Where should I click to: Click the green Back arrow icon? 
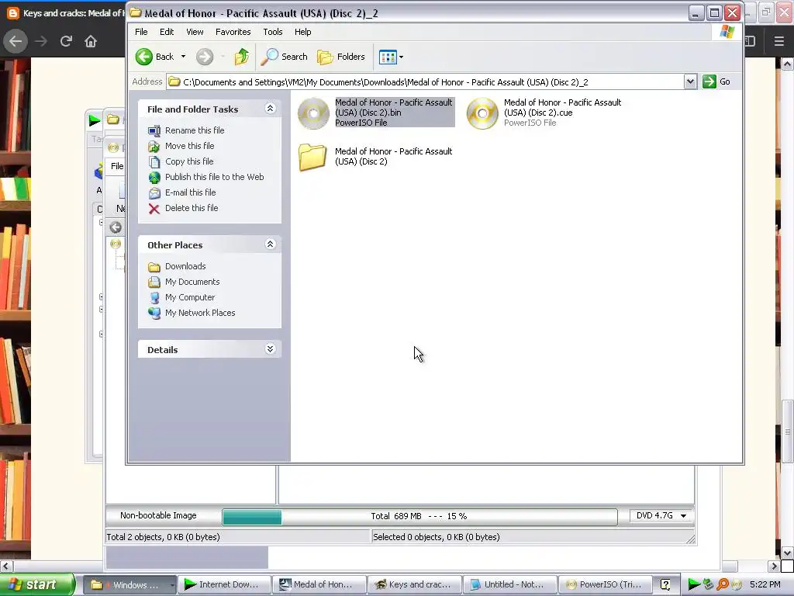click(x=144, y=57)
